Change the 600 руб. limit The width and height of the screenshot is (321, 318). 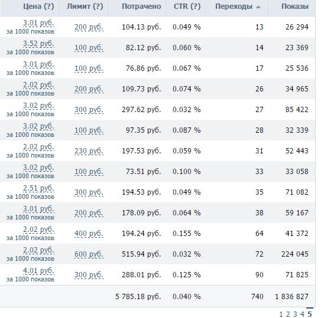pos(89,254)
